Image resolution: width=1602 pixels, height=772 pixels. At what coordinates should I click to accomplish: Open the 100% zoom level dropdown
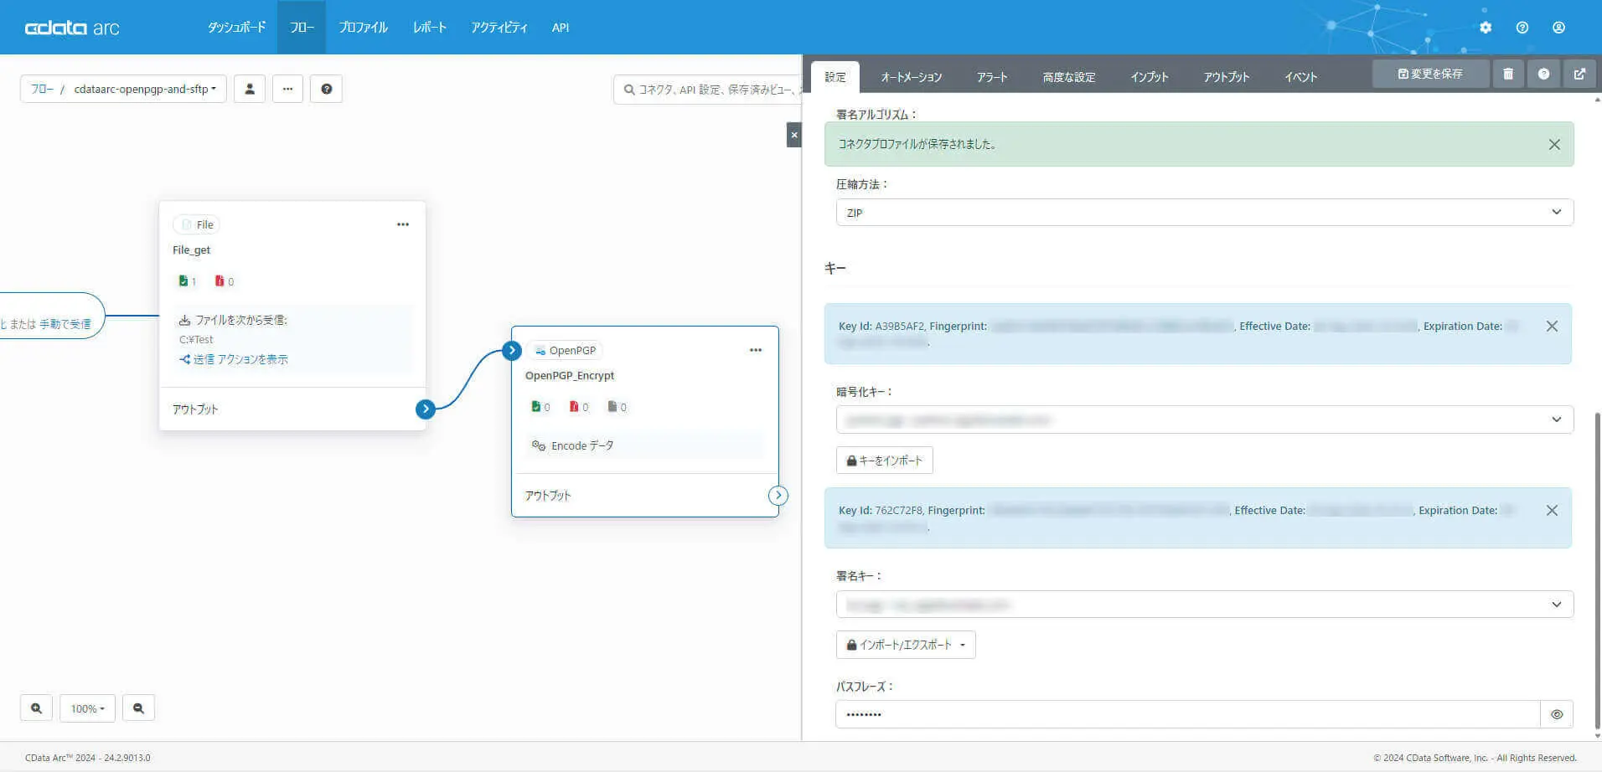(x=87, y=708)
